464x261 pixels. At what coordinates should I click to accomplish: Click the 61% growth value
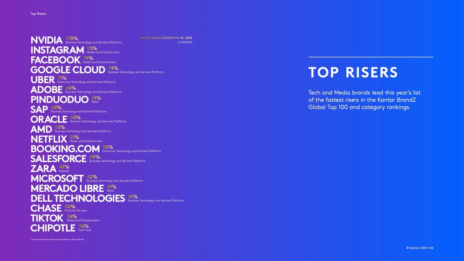click(x=96, y=98)
